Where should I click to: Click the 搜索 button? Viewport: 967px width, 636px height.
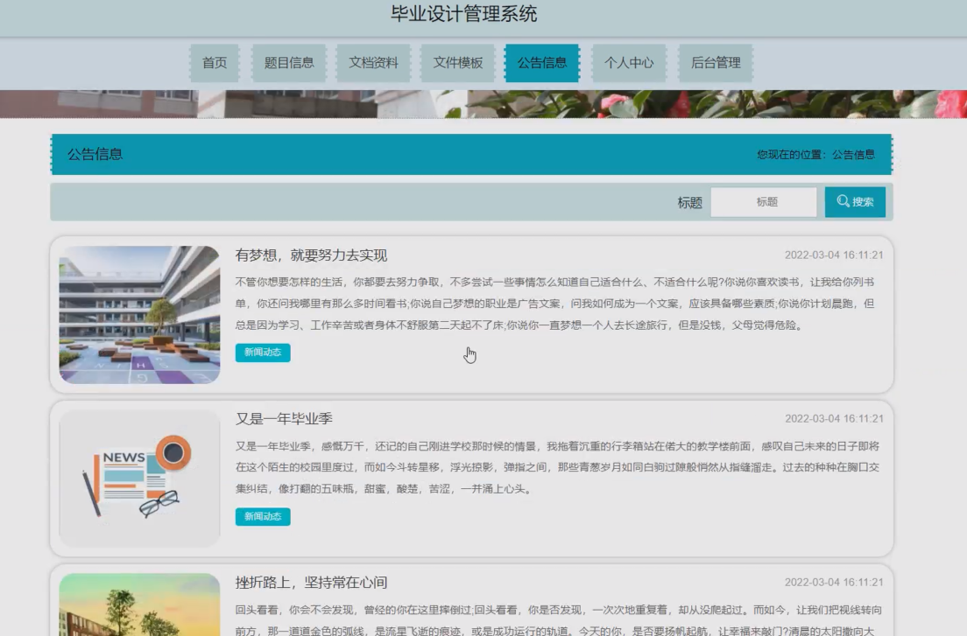pos(855,202)
